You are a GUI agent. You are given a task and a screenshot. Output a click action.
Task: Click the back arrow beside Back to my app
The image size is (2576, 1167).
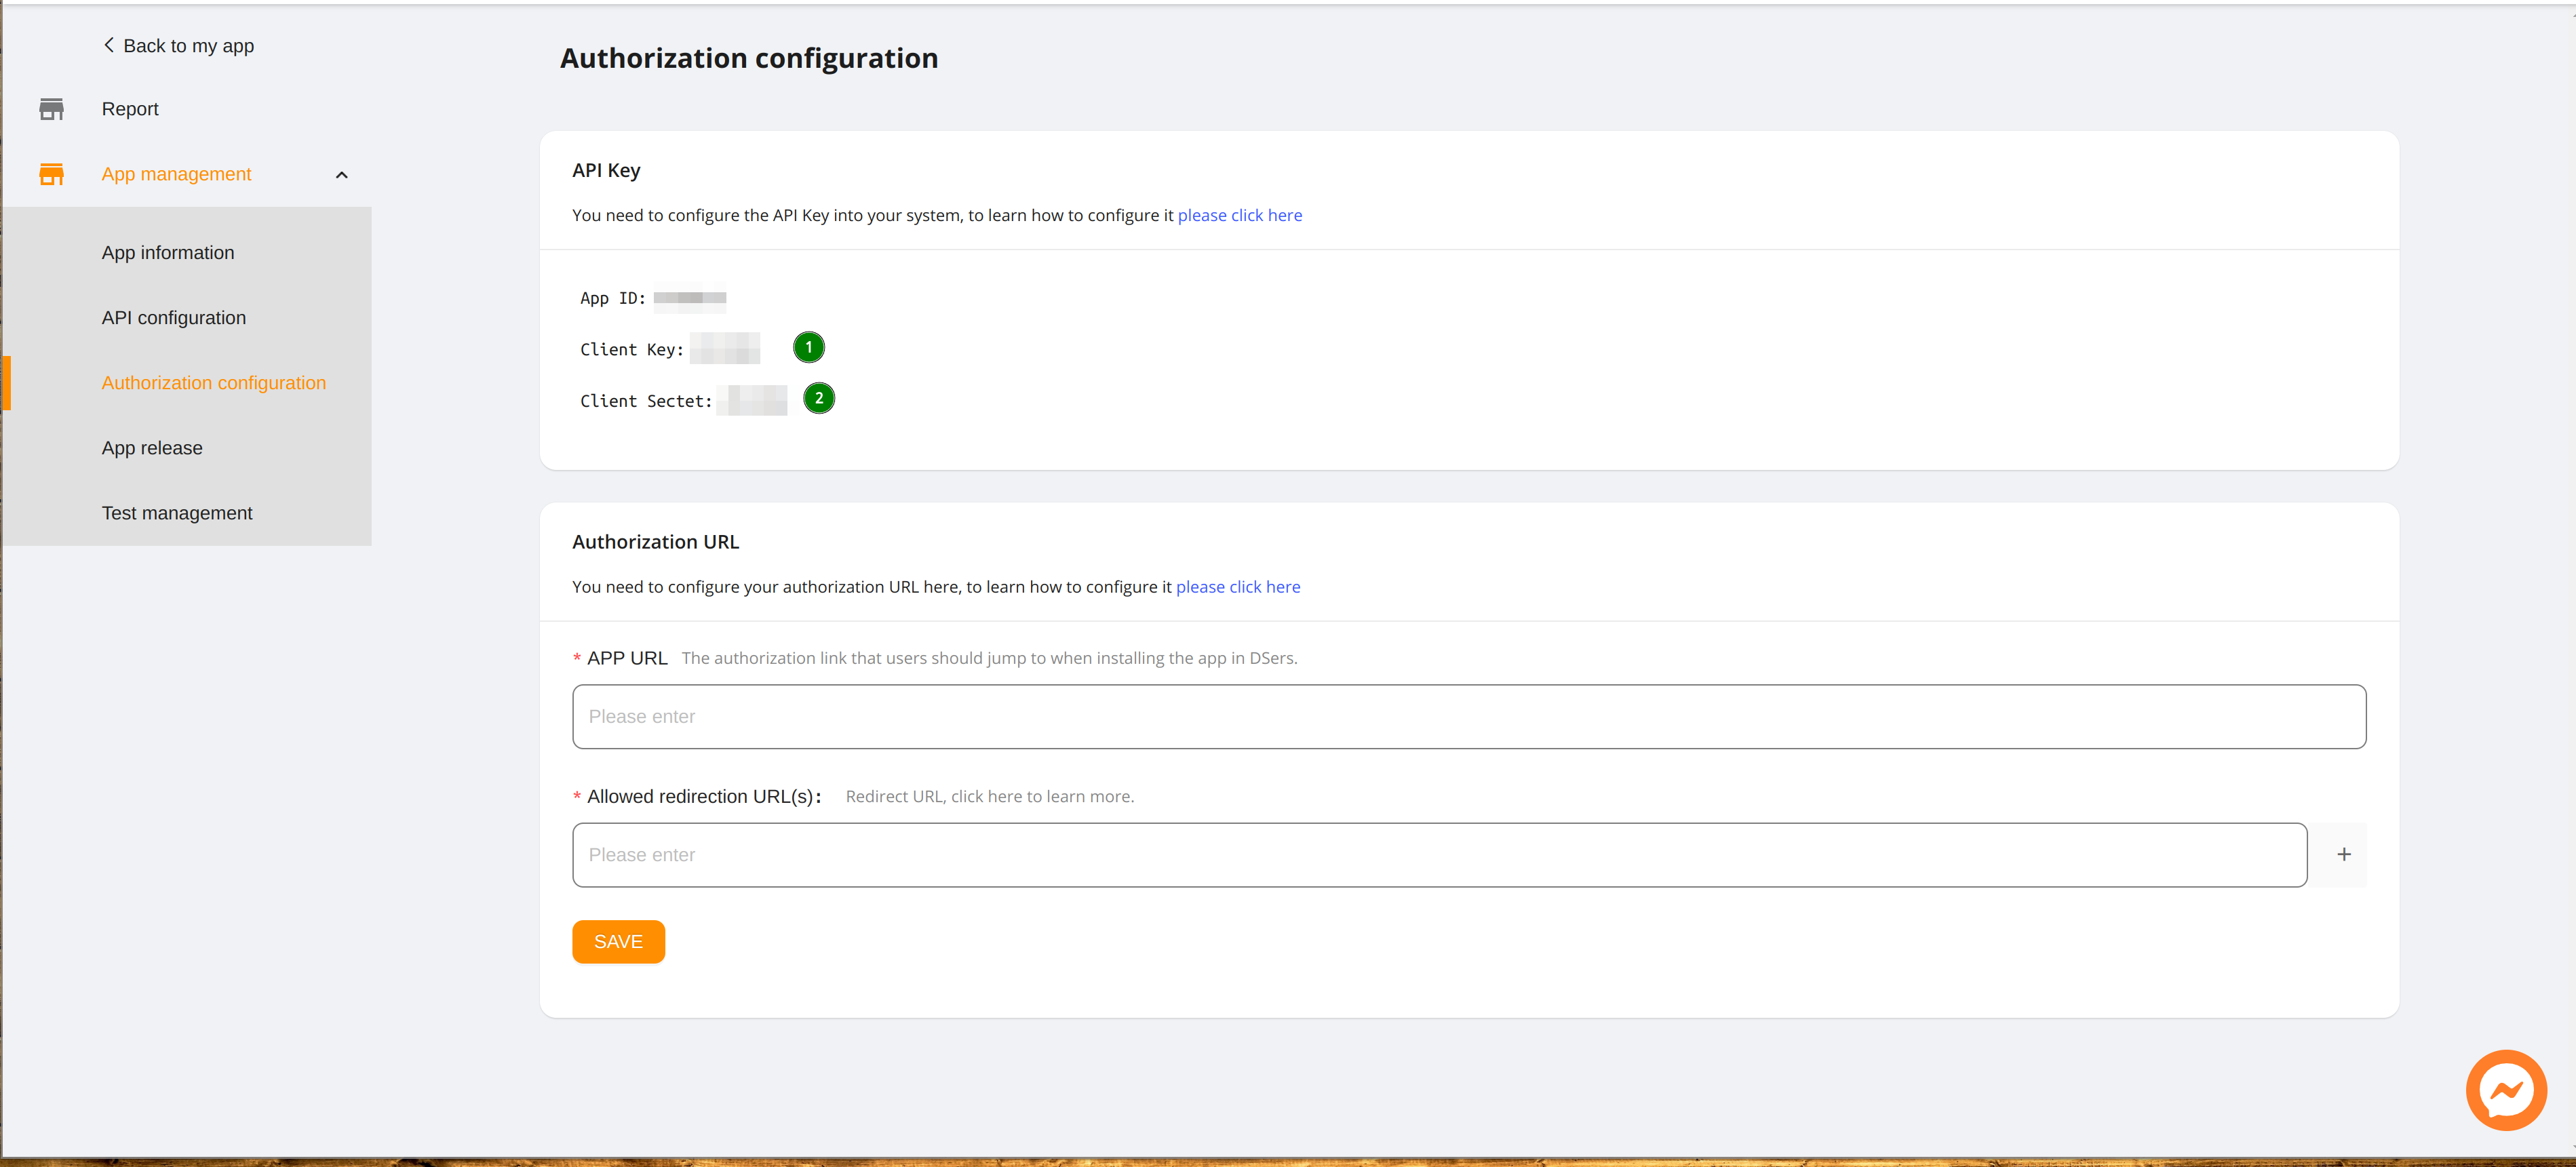(108, 44)
